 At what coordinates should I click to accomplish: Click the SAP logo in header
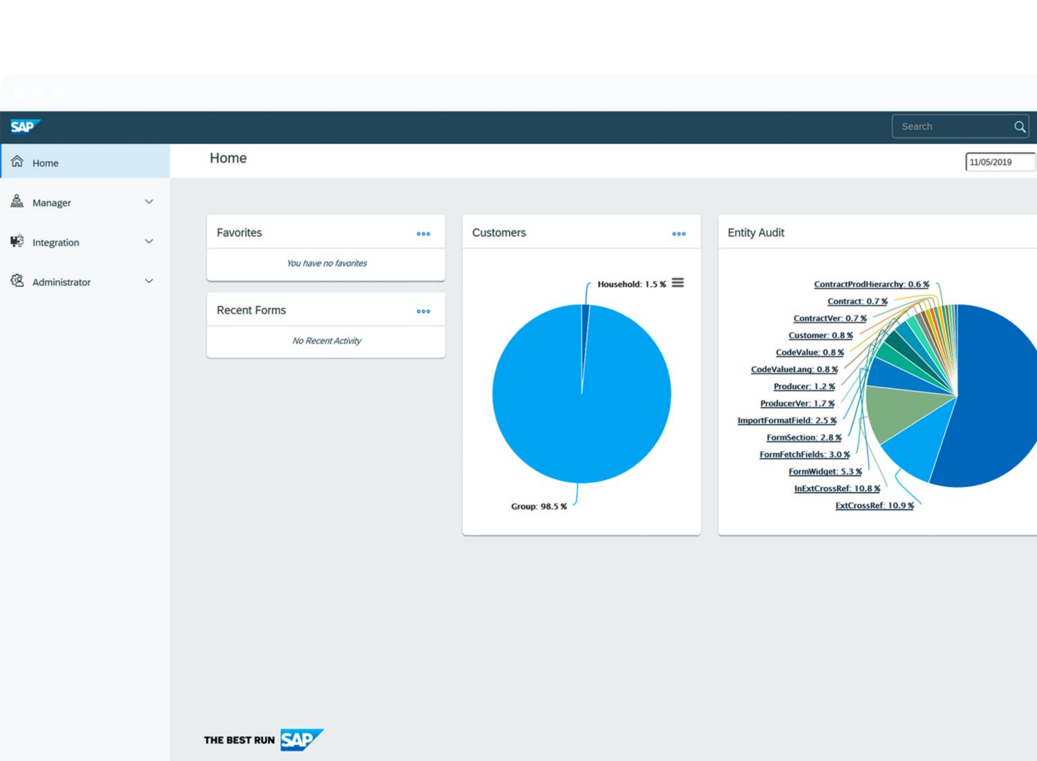25,127
